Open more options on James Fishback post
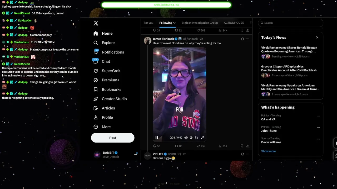 coord(247,39)
